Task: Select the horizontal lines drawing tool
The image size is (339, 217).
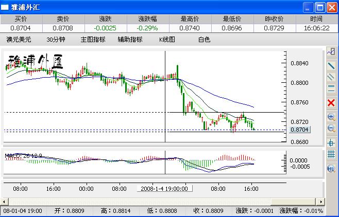Action: pyautogui.click(x=331, y=88)
